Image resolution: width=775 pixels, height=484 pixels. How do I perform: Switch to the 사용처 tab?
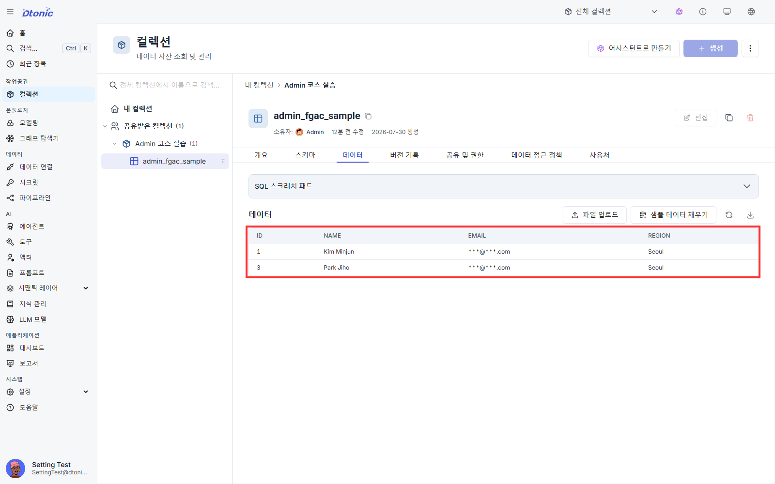click(600, 155)
